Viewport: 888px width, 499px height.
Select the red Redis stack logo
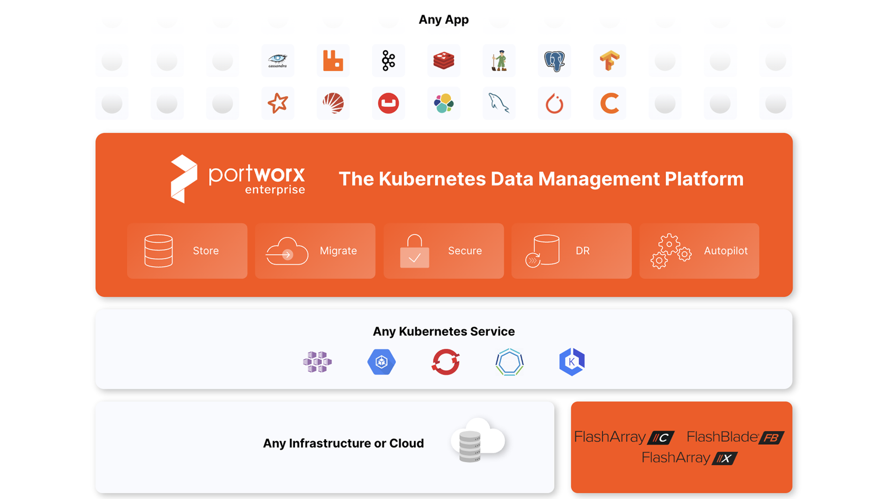[x=444, y=61]
